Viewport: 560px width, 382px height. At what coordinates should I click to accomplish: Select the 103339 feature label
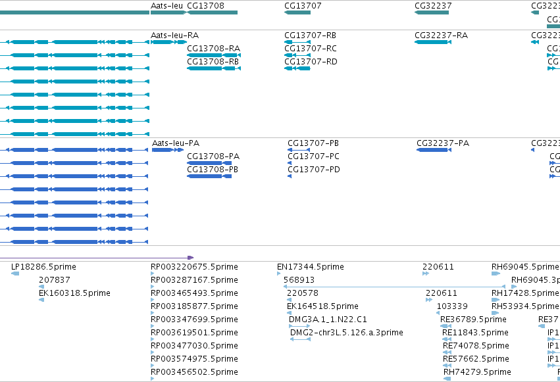[452, 306]
